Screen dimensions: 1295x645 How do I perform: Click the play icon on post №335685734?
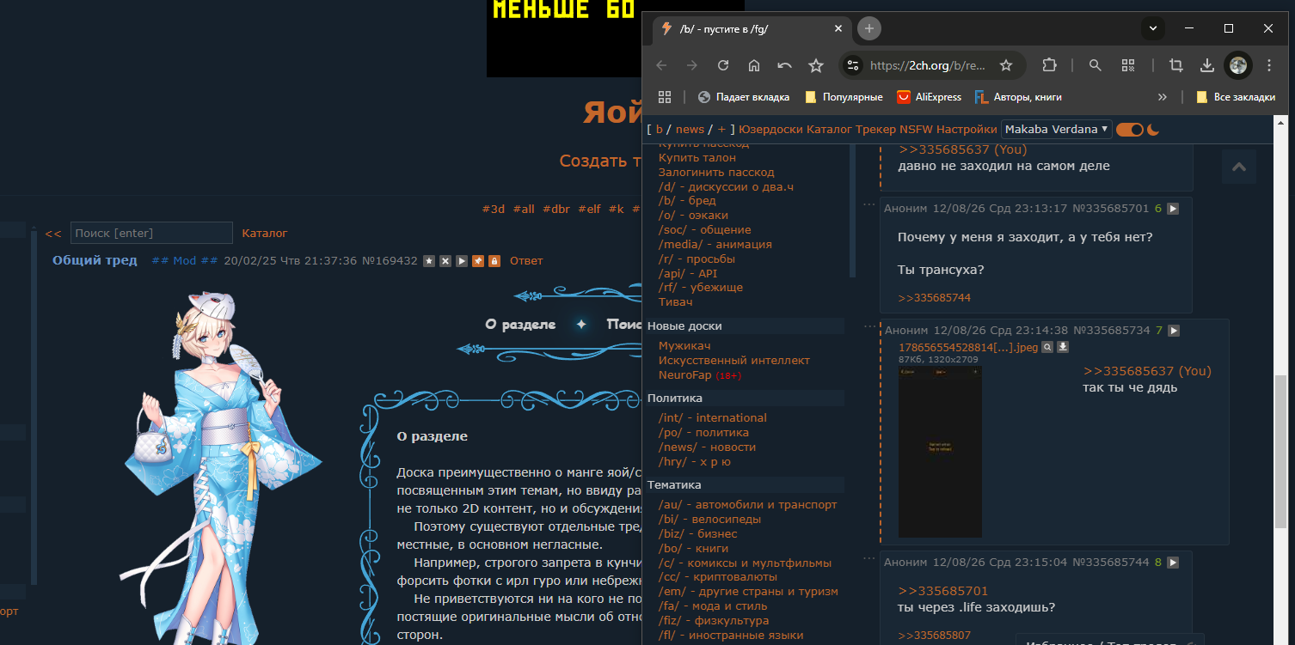click(1174, 331)
